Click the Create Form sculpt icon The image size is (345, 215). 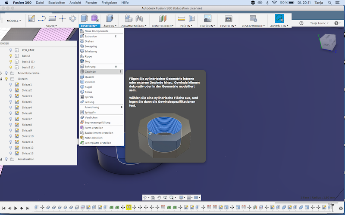click(94, 18)
